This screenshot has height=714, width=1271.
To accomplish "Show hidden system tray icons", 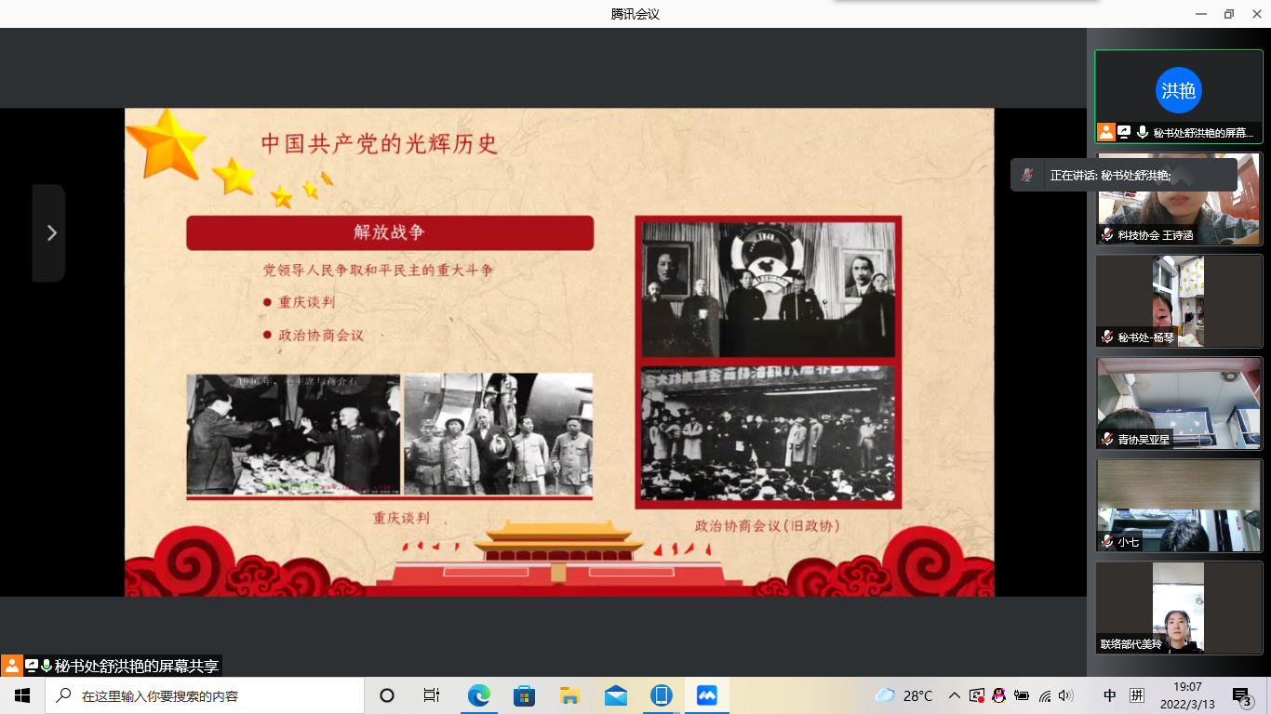I will coord(954,695).
